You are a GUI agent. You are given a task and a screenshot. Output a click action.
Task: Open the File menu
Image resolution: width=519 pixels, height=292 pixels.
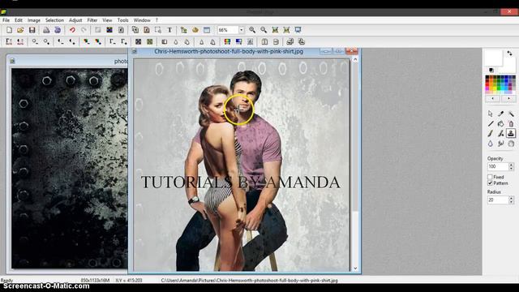click(6, 20)
